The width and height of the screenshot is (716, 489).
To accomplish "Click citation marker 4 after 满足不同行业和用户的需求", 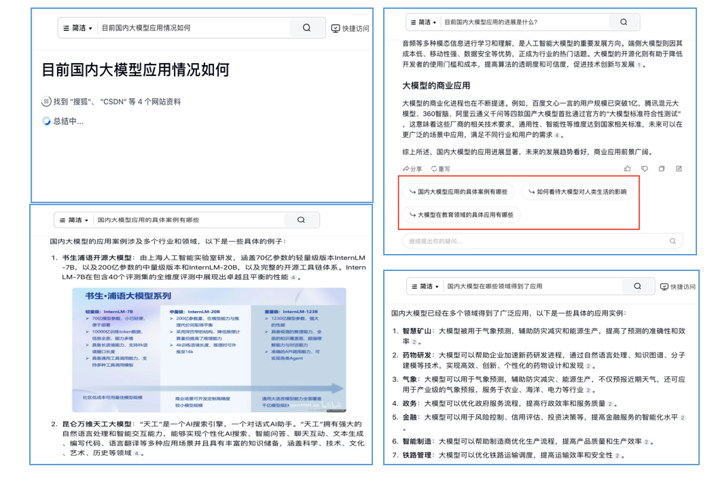I will point(556,135).
